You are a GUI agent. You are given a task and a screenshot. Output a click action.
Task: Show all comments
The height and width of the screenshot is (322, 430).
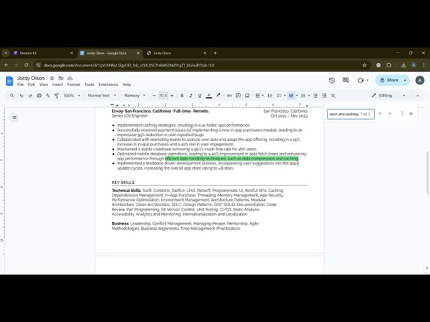[x=345, y=80]
